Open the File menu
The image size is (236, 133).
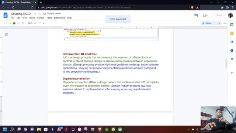tap(13, 18)
